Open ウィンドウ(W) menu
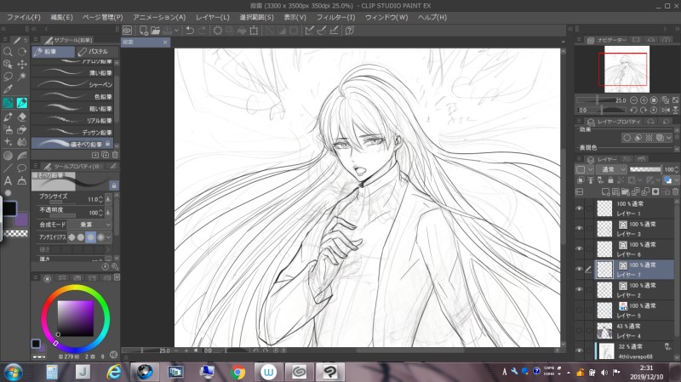The width and height of the screenshot is (681, 382). [x=386, y=17]
